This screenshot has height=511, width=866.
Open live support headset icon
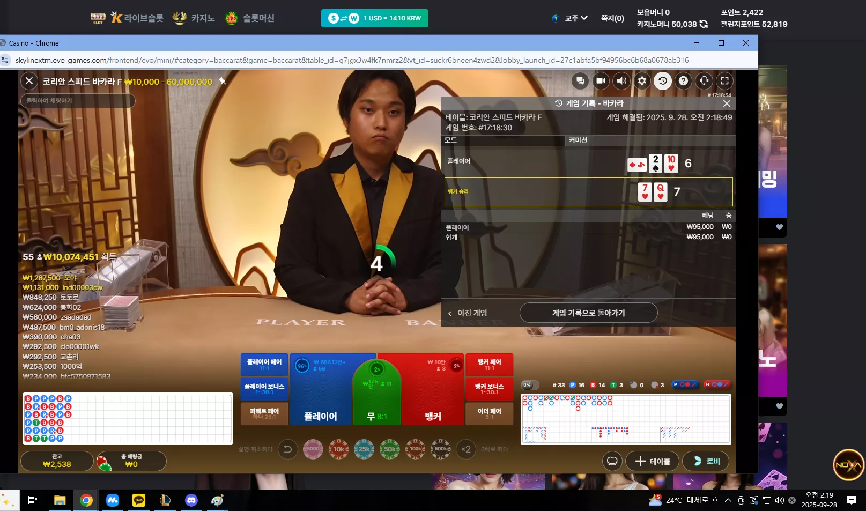704,81
